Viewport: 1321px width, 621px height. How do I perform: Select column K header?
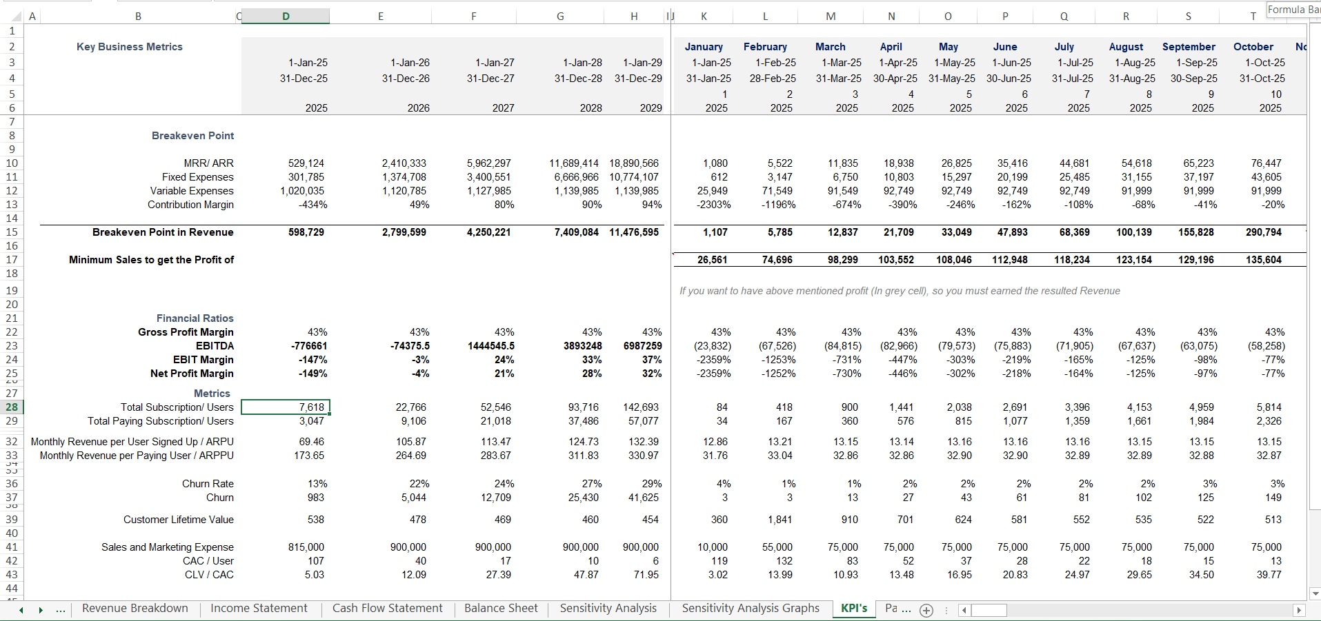click(704, 17)
